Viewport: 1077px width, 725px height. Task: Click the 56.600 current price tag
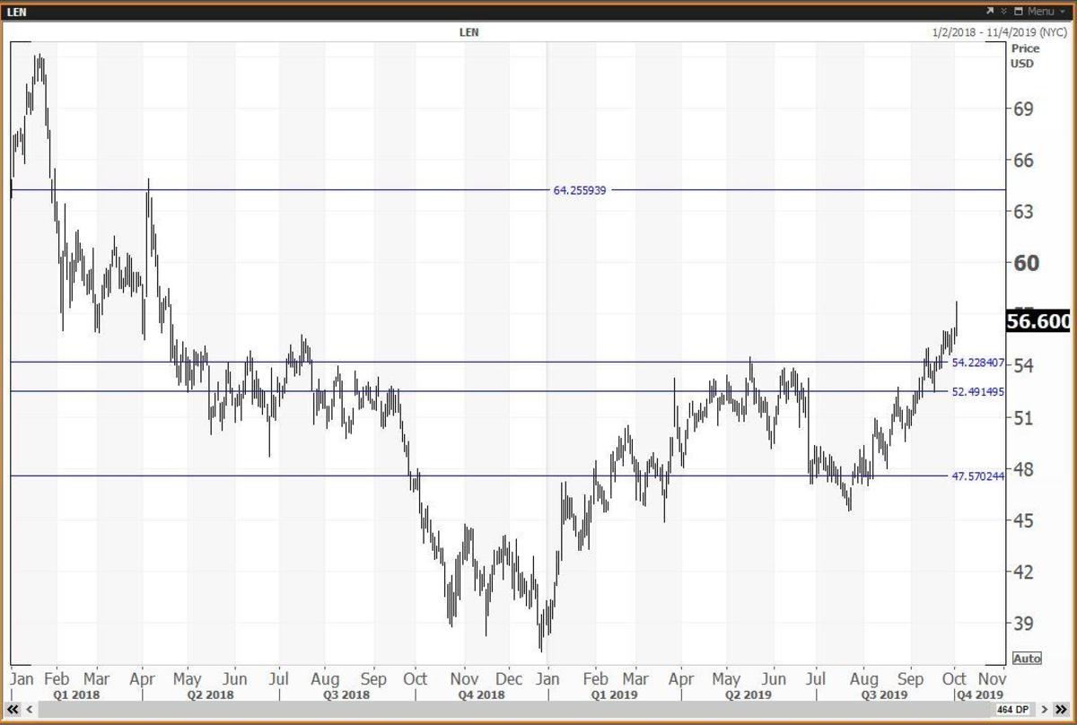coord(1040,322)
